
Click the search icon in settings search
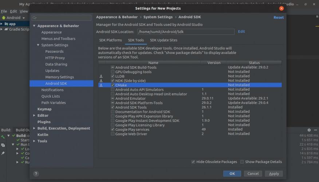click(x=35, y=17)
